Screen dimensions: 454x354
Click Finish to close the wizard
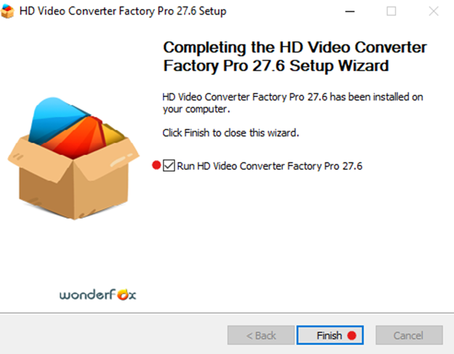330,335
